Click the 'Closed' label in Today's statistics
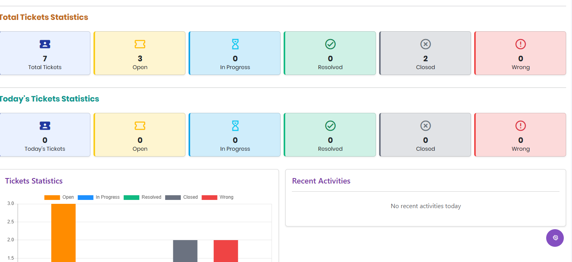572x262 pixels. [x=426, y=149]
